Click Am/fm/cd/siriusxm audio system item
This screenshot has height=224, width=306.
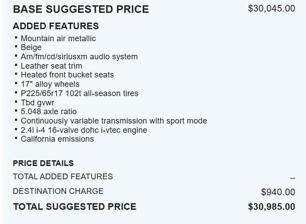[79, 57]
